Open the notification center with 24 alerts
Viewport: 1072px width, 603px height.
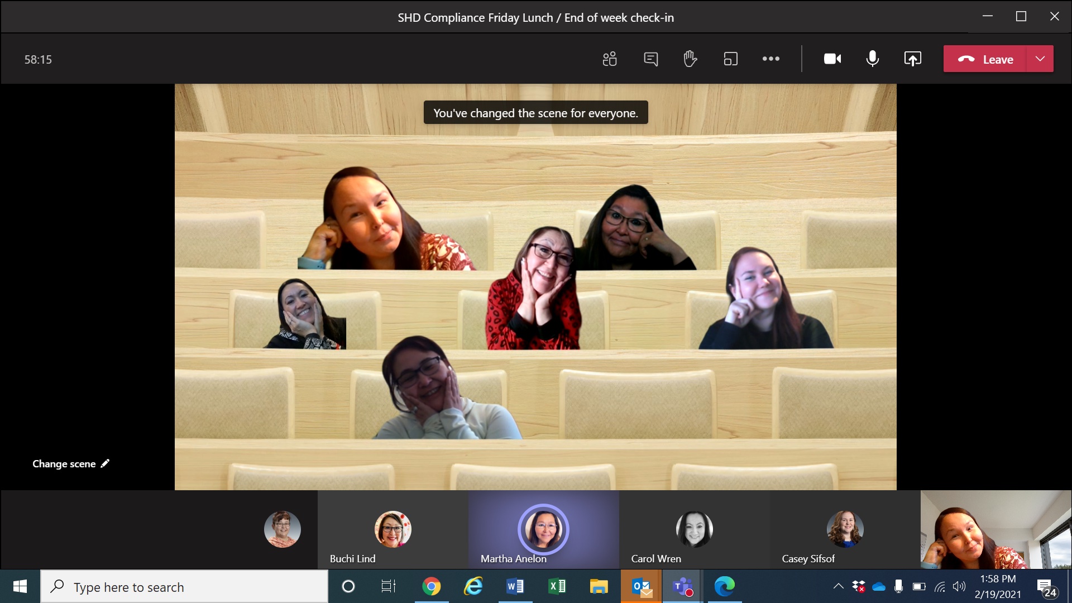(x=1046, y=587)
